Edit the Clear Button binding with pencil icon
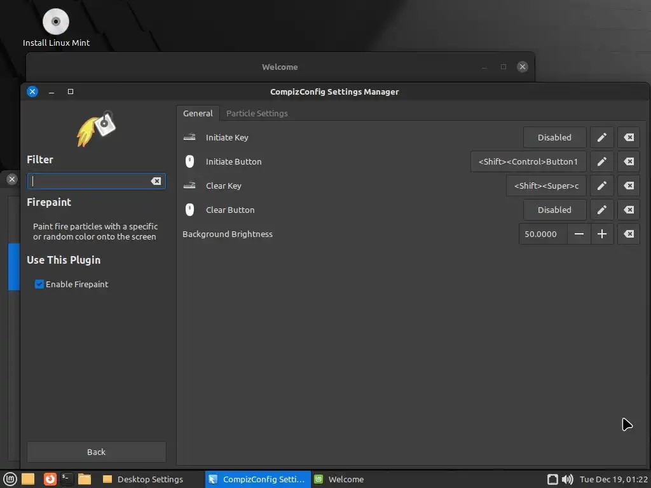This screenshot has width=651, height=488. click(x=601, y=210)
